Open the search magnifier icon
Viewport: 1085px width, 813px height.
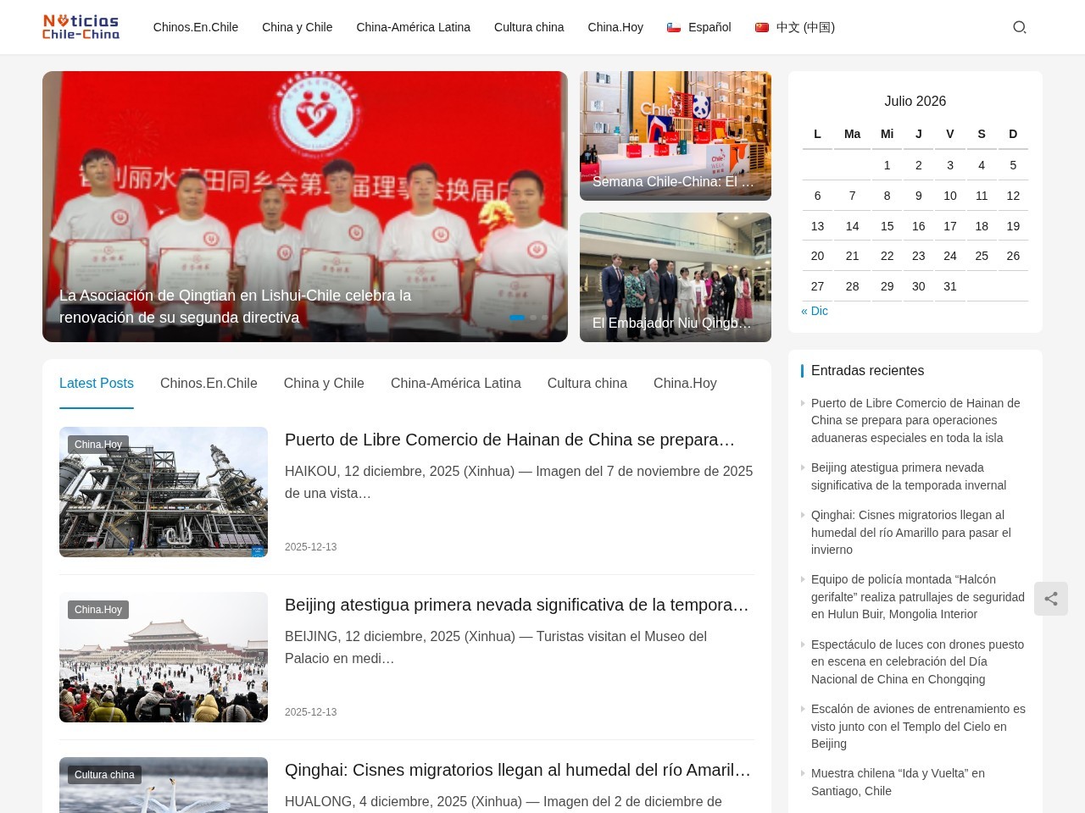tap(1020, 27)
